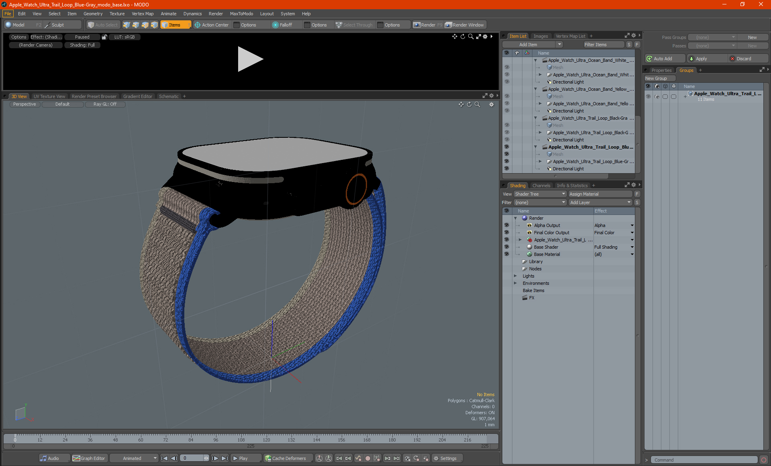Click Render F9 button
Viewport: 771px width, 466px height.
click(x=428, y=25)
